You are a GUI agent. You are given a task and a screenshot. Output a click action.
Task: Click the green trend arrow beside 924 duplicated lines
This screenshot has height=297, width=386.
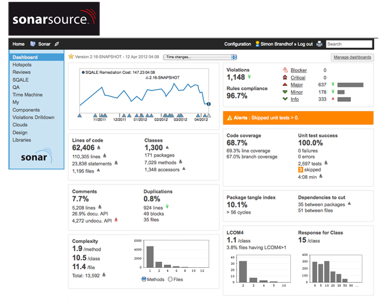167,207
